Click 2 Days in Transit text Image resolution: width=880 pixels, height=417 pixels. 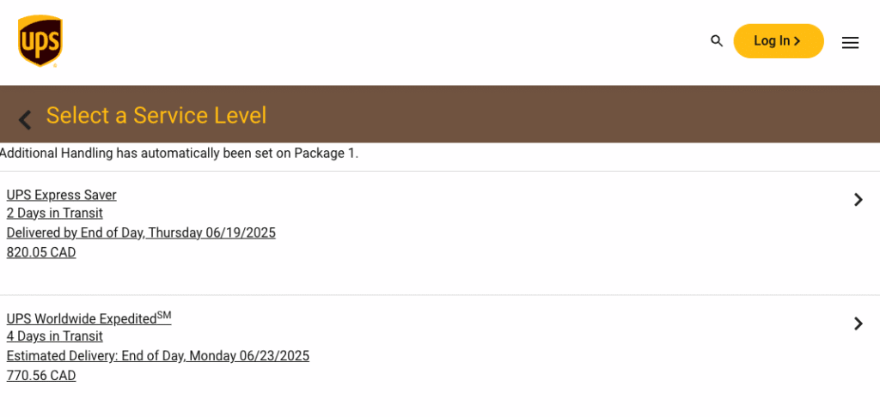tap(55, 213)
